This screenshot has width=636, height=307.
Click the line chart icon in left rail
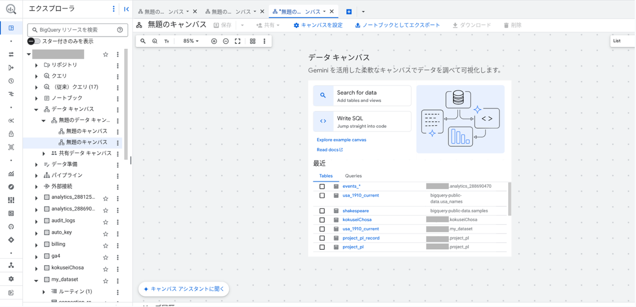click(x=11, y=174)
